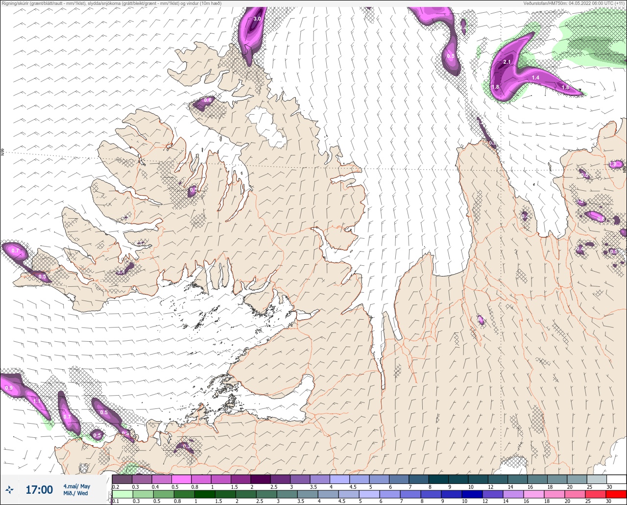The width and height of the screenshot is (627, 505).
Task: Click the 1.1 precipitation value on the map
Action: click(x=37, y=401)
